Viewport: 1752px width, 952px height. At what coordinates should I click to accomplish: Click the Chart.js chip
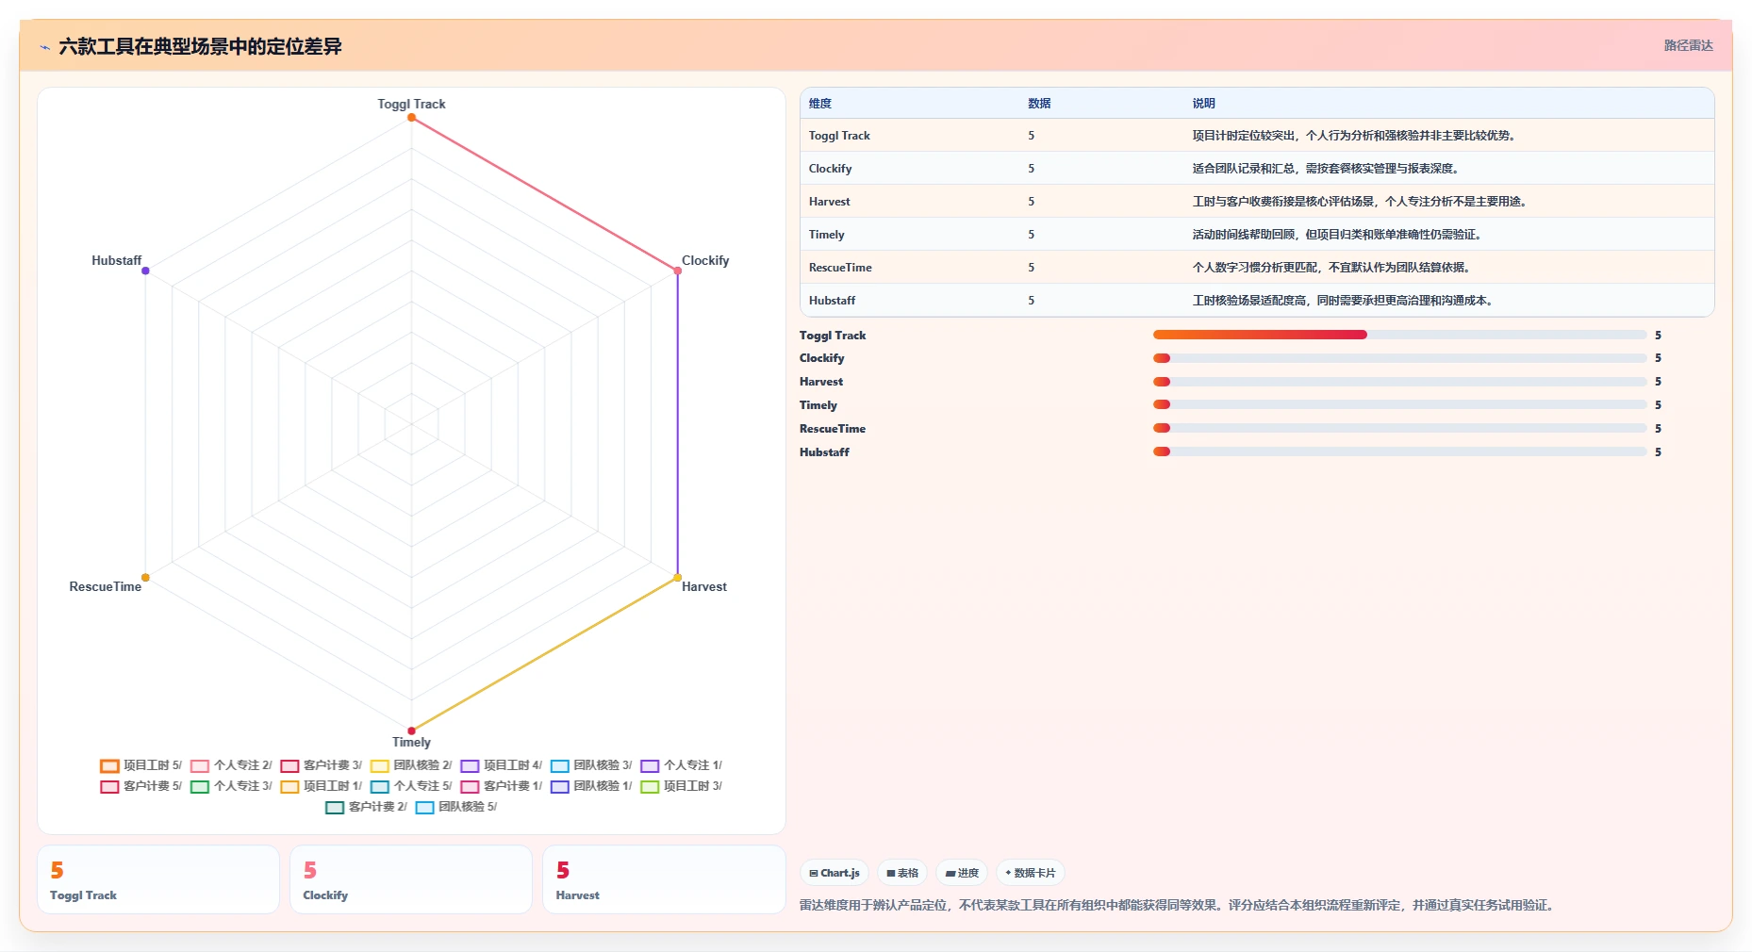tap(835, 873)
